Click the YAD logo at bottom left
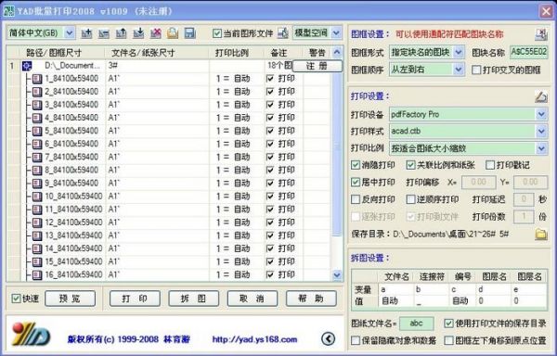This screenshot has width=557, height=356. click(31, 334)
